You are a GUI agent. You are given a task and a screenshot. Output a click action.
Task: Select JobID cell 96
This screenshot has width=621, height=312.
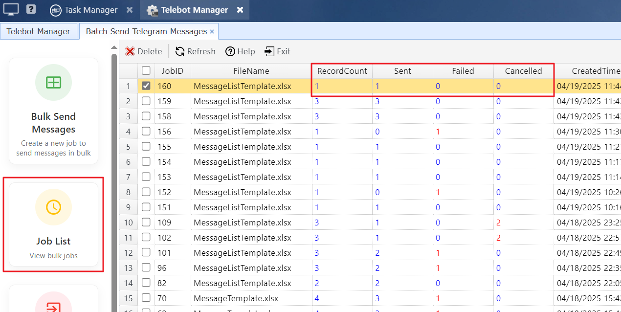(173, 268)
